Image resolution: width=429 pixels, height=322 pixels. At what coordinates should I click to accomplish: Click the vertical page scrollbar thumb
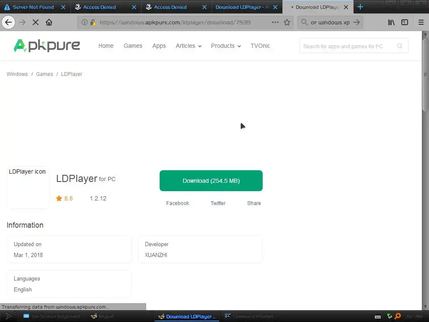pyautogui.click(x=425, y=75)
